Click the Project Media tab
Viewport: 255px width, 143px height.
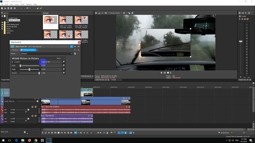[5, 80]
